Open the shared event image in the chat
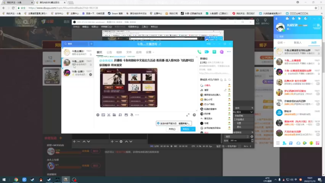The image size is (325, 183). click(x=129, y=87)
